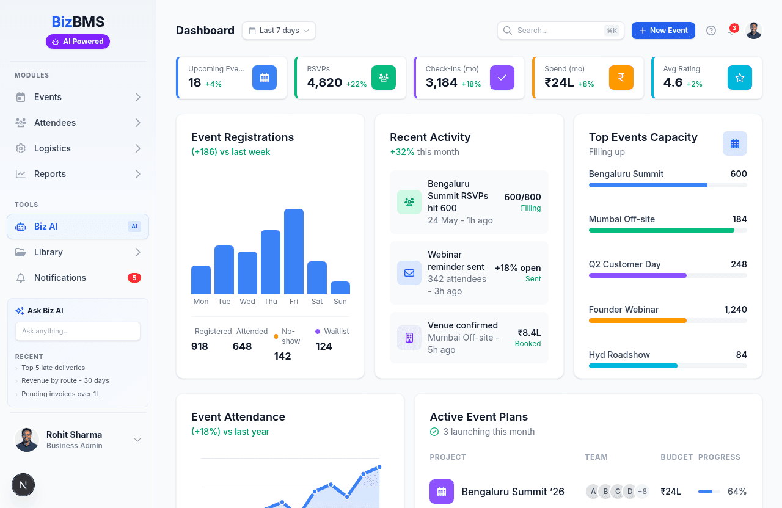
Task: Click the help question mark icon
Action: coord(711,31)
